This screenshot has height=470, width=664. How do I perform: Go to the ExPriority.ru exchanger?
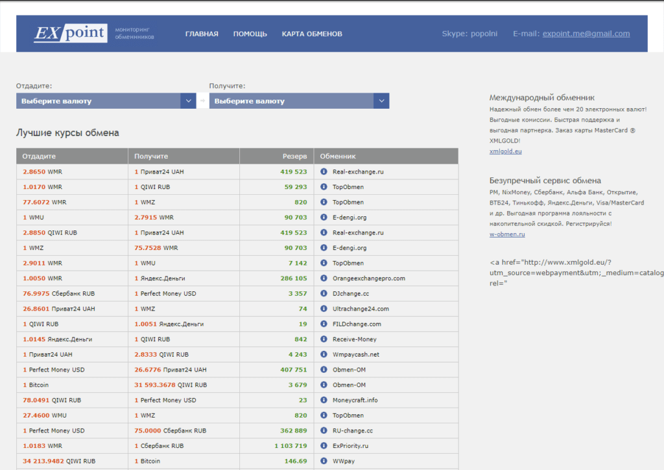pos(350,445)
